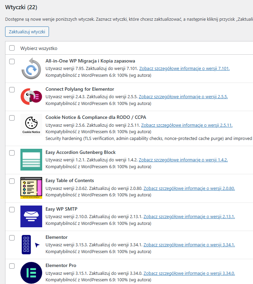Click the Easy Accordion Gutenberg Block icon
The height and width of the screenshot is (284, 253).
(x=31, y=160)
